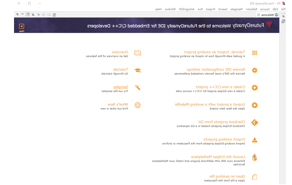
Task: Open the File menu
Action: click(283, 9)
